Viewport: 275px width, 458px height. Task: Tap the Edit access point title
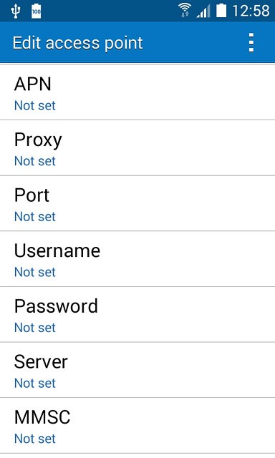[77, 43]
